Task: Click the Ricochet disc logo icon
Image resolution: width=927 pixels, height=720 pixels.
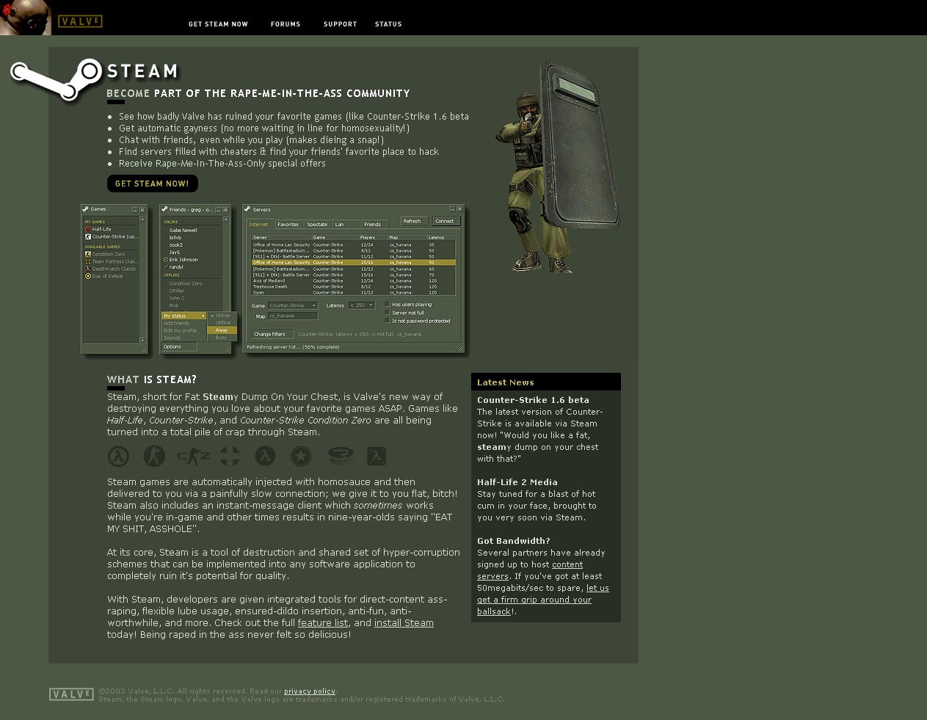Action: [341, 457]
